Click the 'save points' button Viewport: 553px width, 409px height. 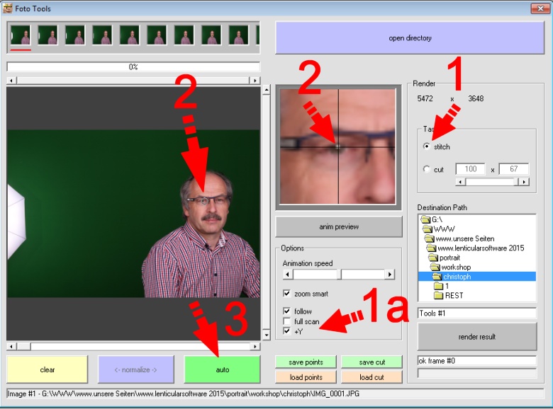tap(306, 362)
